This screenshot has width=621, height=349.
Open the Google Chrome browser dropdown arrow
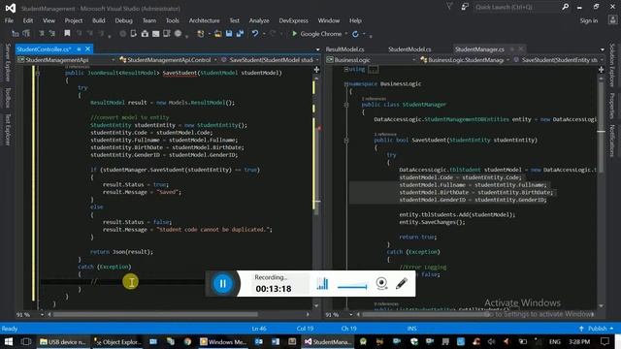tap(345, 34)
